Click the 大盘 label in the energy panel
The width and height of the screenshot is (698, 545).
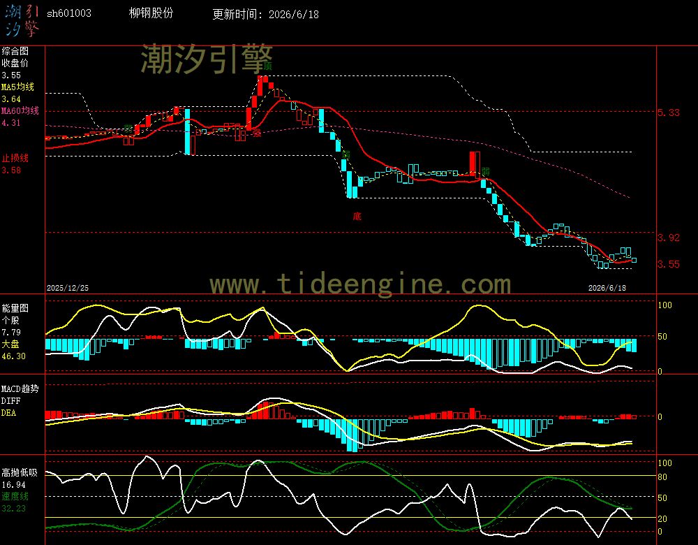[10, 344]
